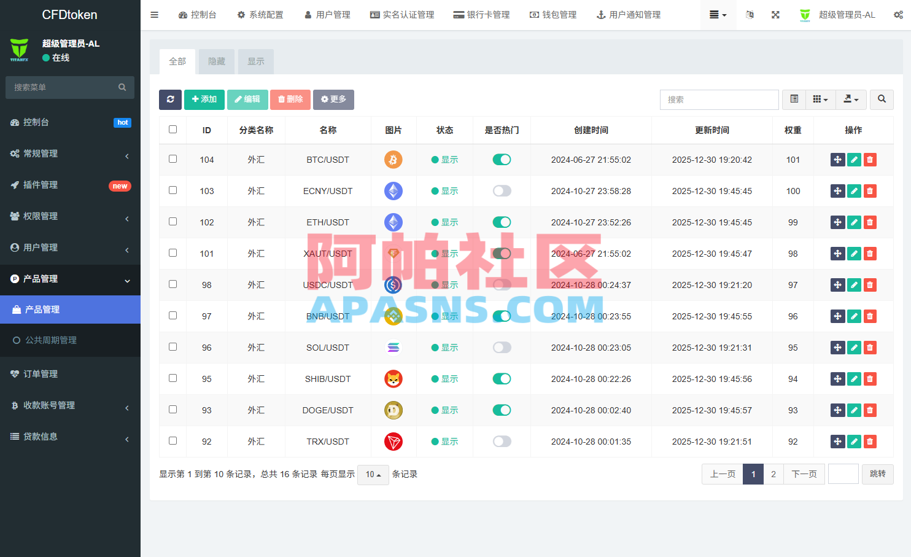
Task: Open the gear settings icon at top right
Action: 898,15
